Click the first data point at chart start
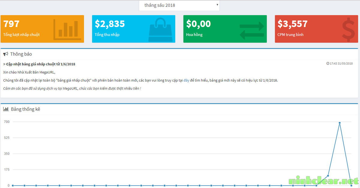Image resolution: width=360 pixels, height=188 pixels. pos(13,186)
